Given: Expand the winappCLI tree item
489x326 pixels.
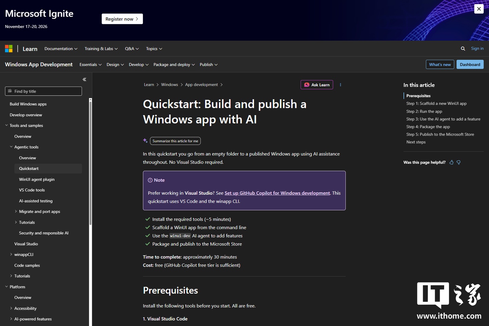Looking at the screenshot, I should coord(11,254).
